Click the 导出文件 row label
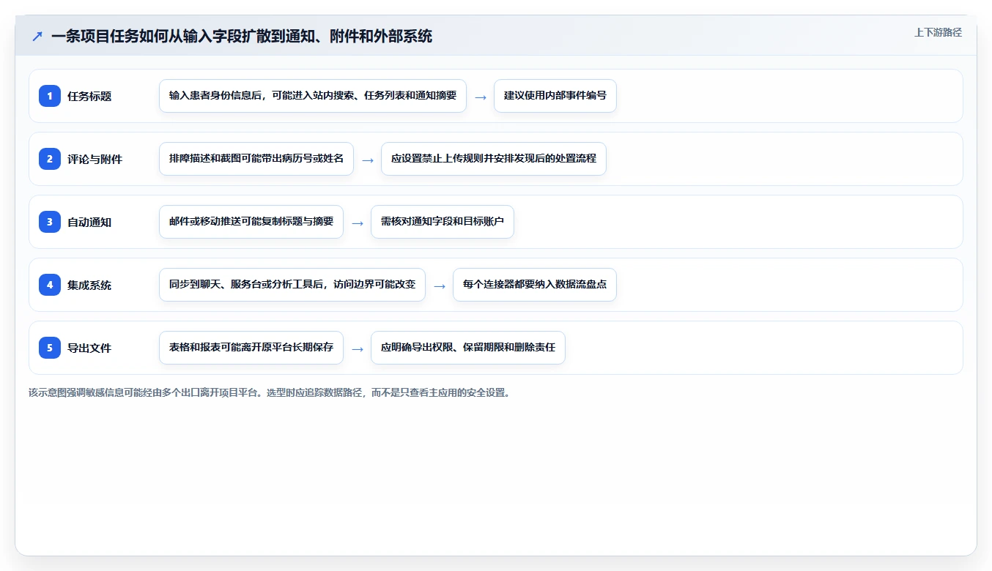 pyautogui.click(x=89, y=348)
